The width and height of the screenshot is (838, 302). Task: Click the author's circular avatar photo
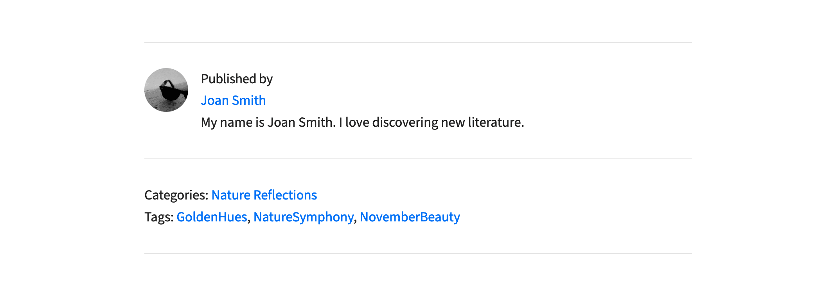point(166,90)
